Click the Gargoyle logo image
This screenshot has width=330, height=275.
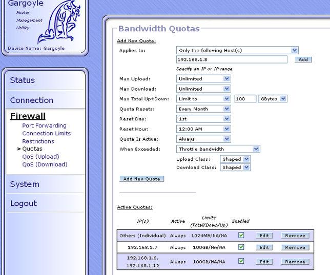point(59,22)
